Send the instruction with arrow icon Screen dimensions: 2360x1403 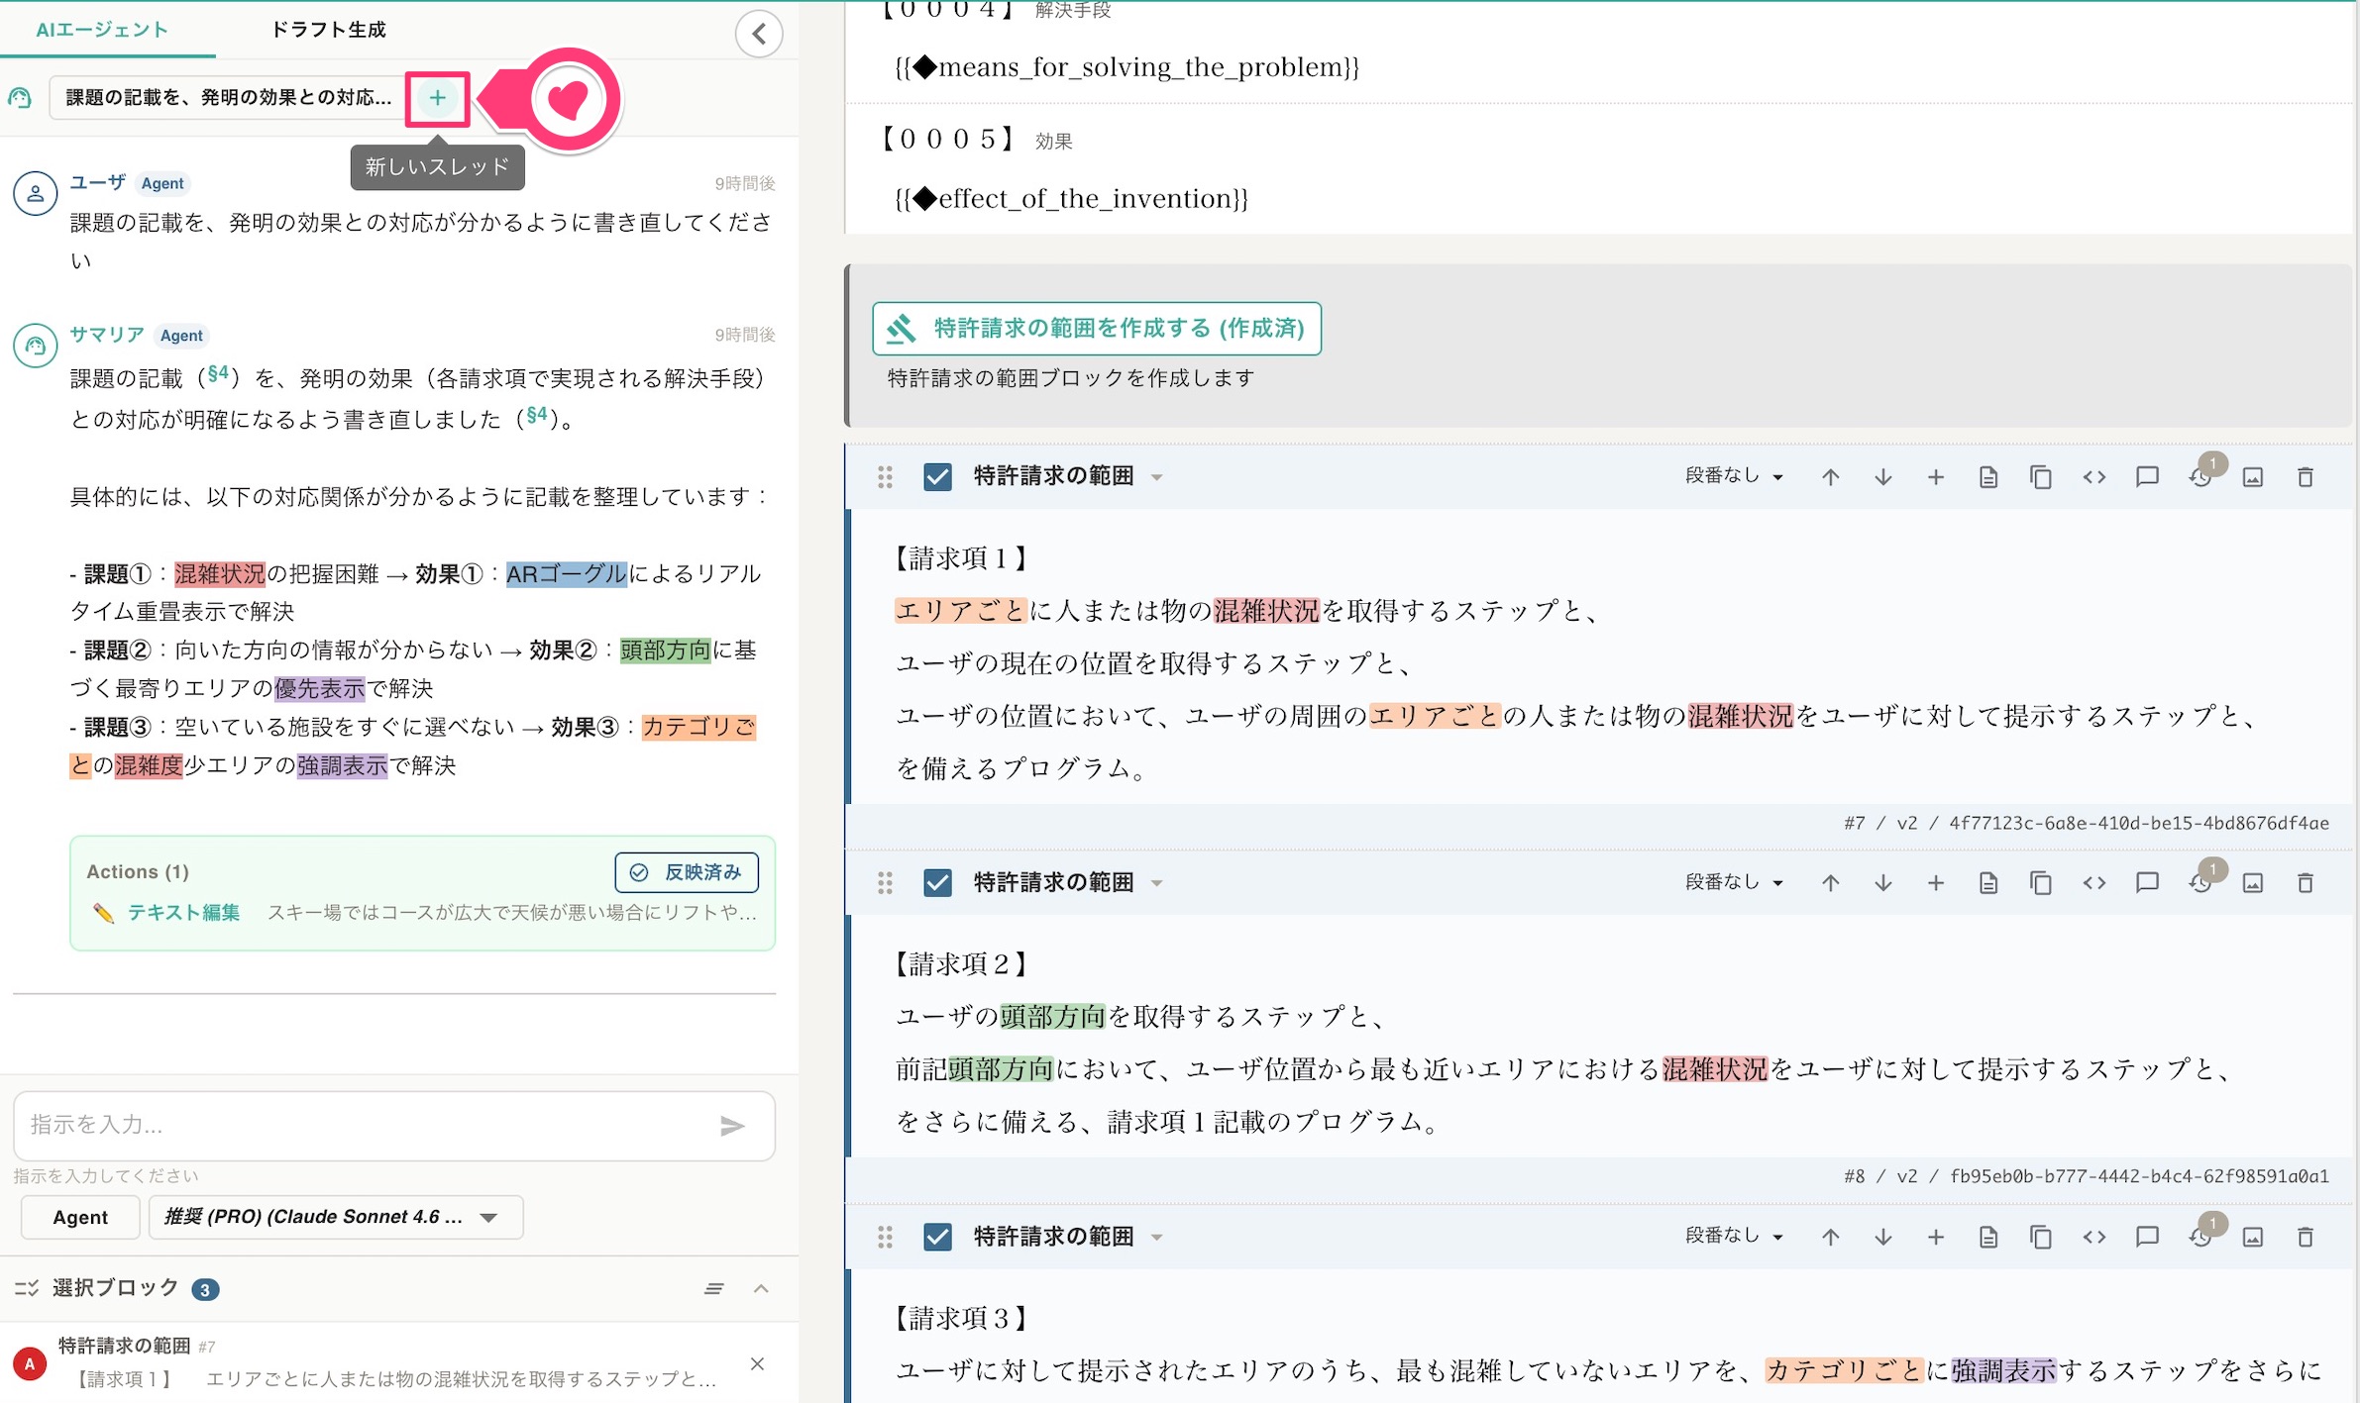(732, 1126)
